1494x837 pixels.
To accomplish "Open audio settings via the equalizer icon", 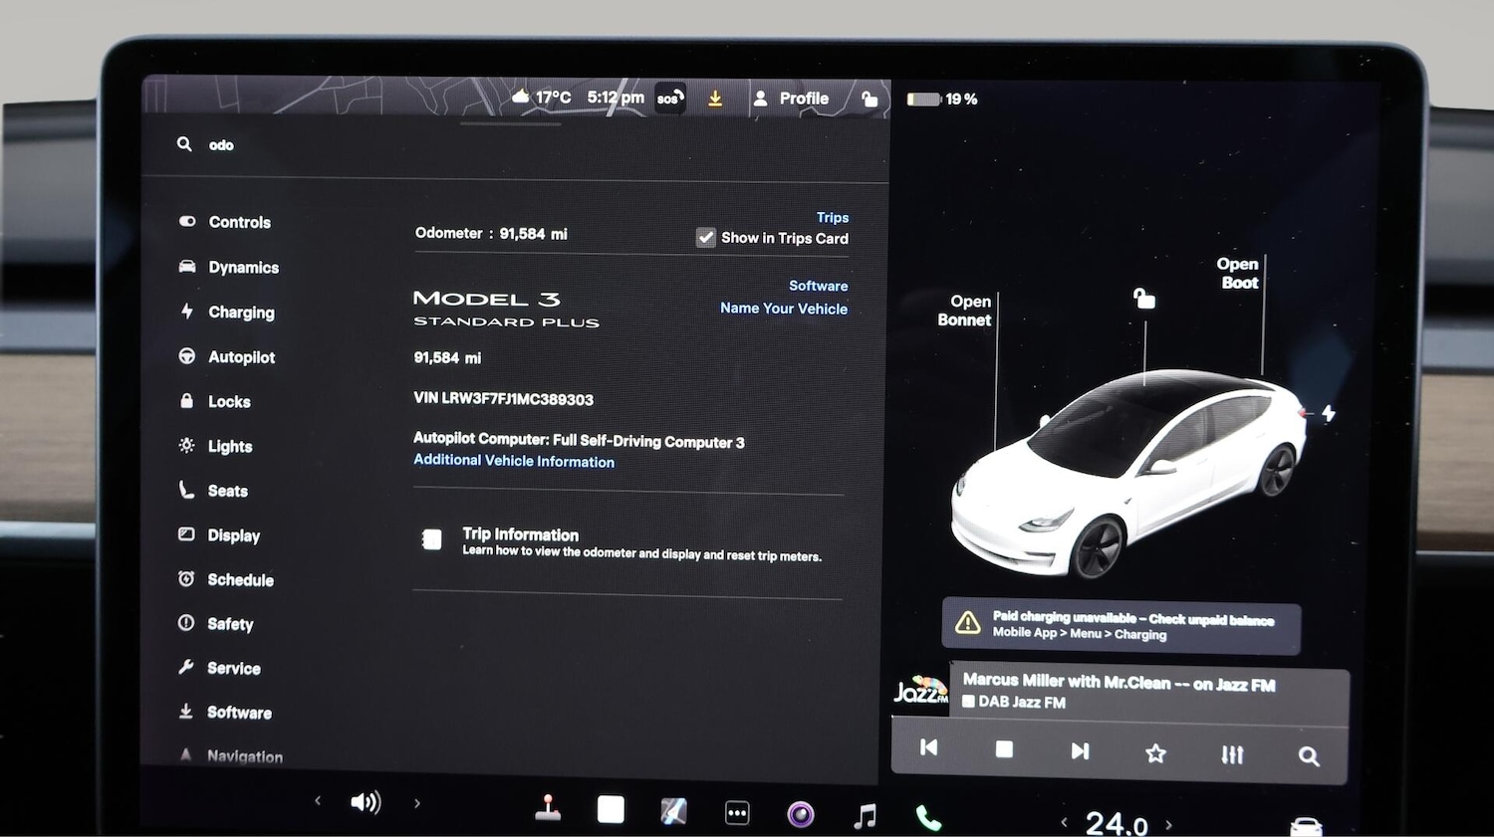I will tap(1231, 755).
